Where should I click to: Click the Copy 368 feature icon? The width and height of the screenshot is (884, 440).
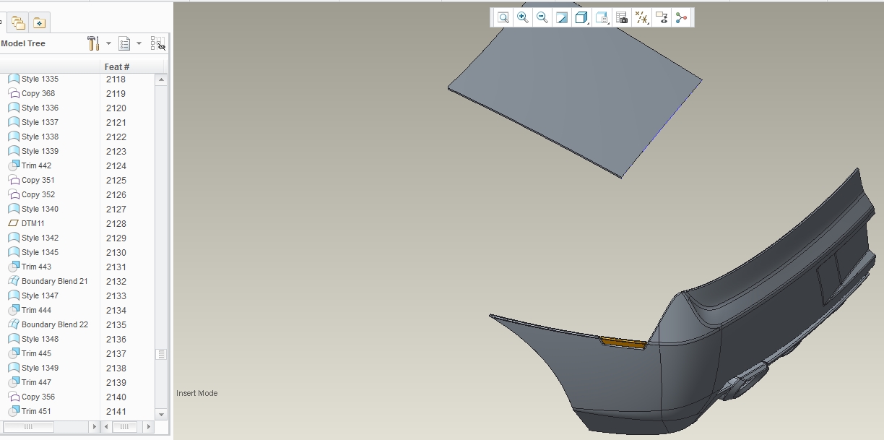tap(13, 93)
